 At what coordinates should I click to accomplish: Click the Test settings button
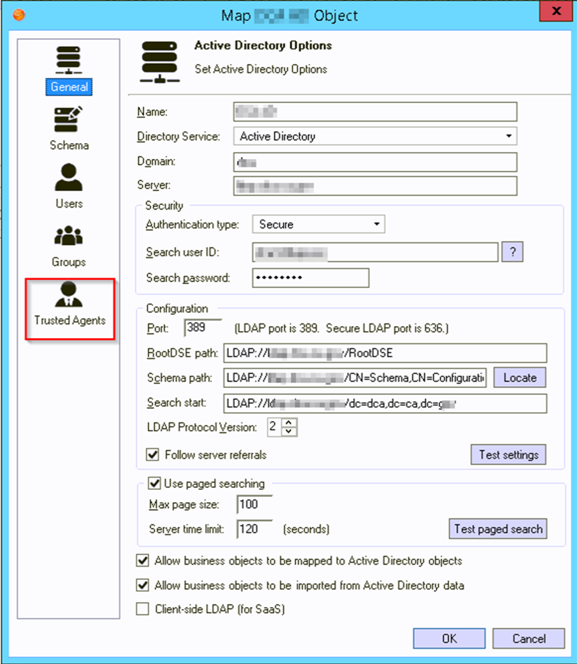click(x=508, y=454)
